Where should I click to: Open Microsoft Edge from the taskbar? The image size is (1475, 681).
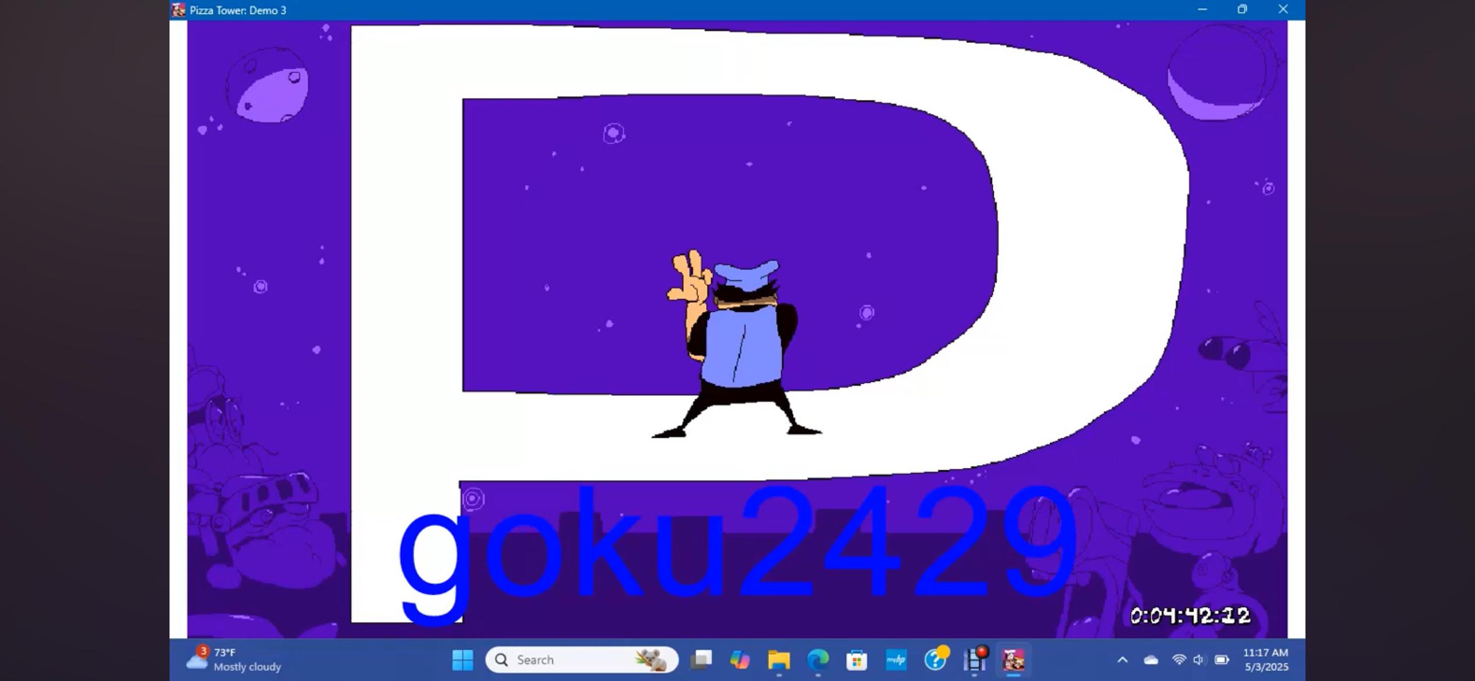coord(818,659)
